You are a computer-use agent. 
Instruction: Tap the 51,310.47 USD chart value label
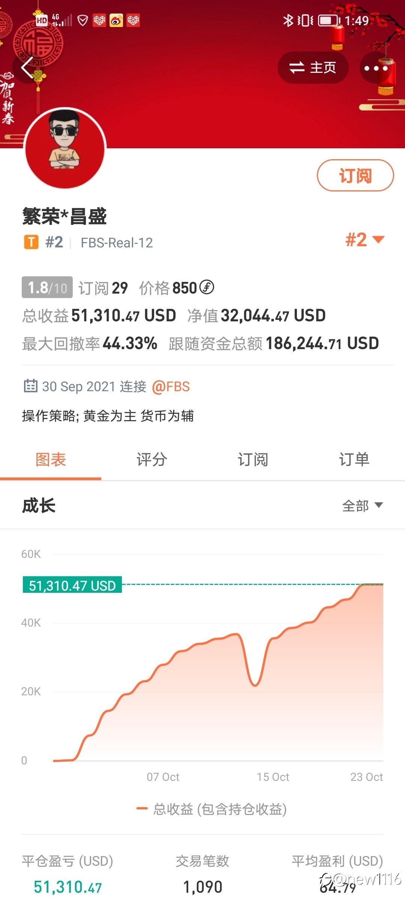72,585
